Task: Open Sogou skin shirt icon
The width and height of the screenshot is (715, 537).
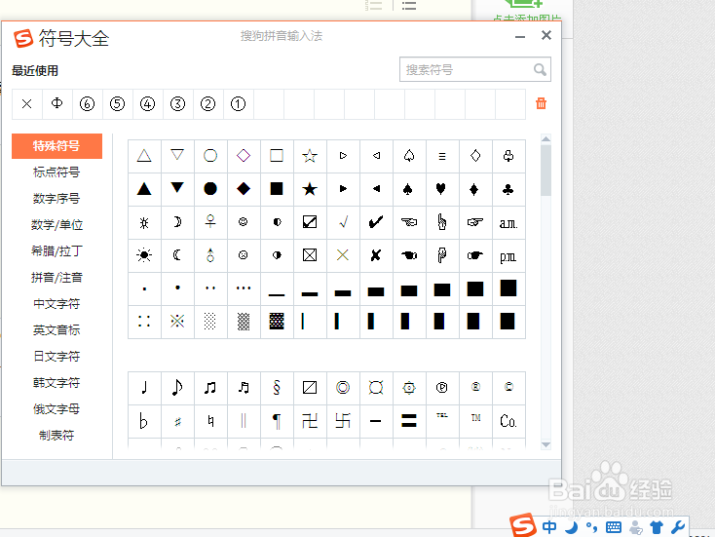Action: [657, 527]
